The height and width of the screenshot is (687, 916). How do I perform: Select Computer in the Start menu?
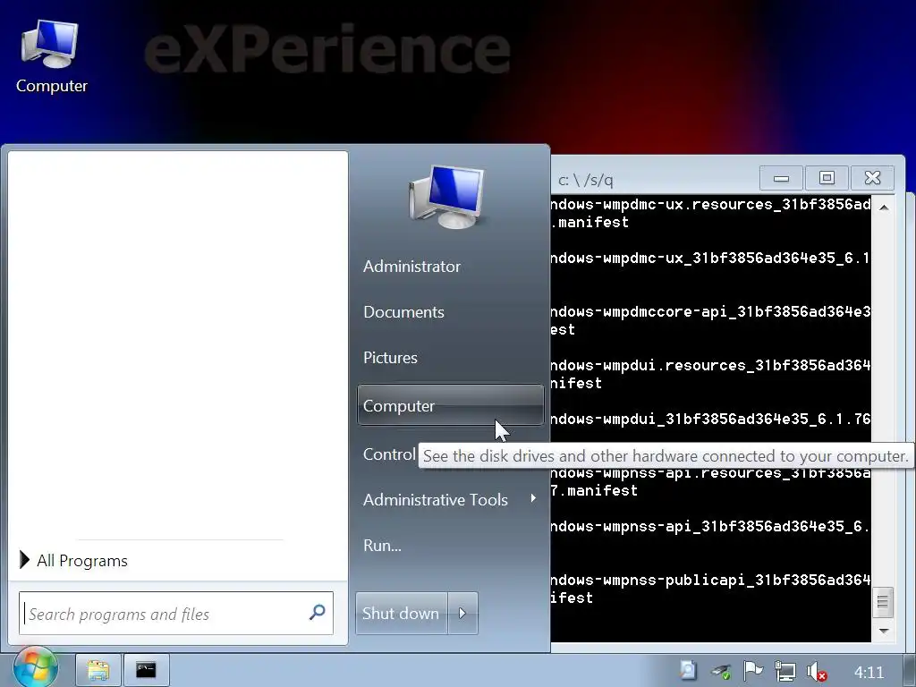(x=451, y=405)
